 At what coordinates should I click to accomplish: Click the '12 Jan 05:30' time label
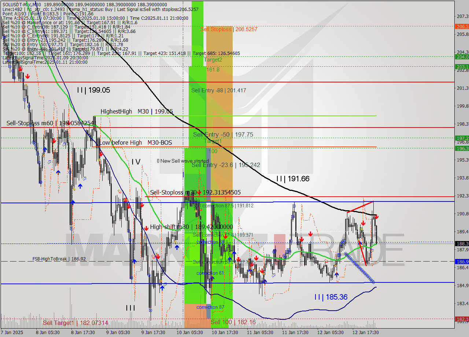[x=330, y=332]
